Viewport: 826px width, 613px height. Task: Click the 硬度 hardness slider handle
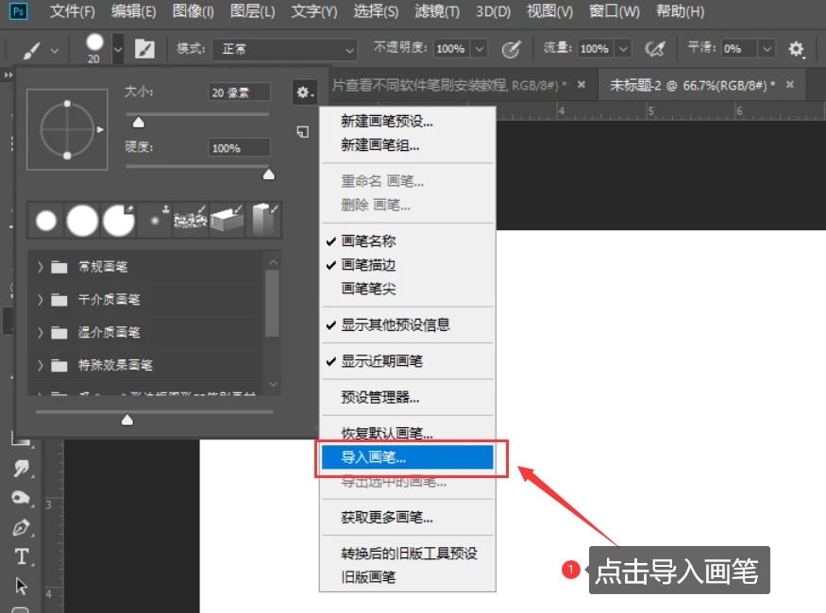(269, 174)
